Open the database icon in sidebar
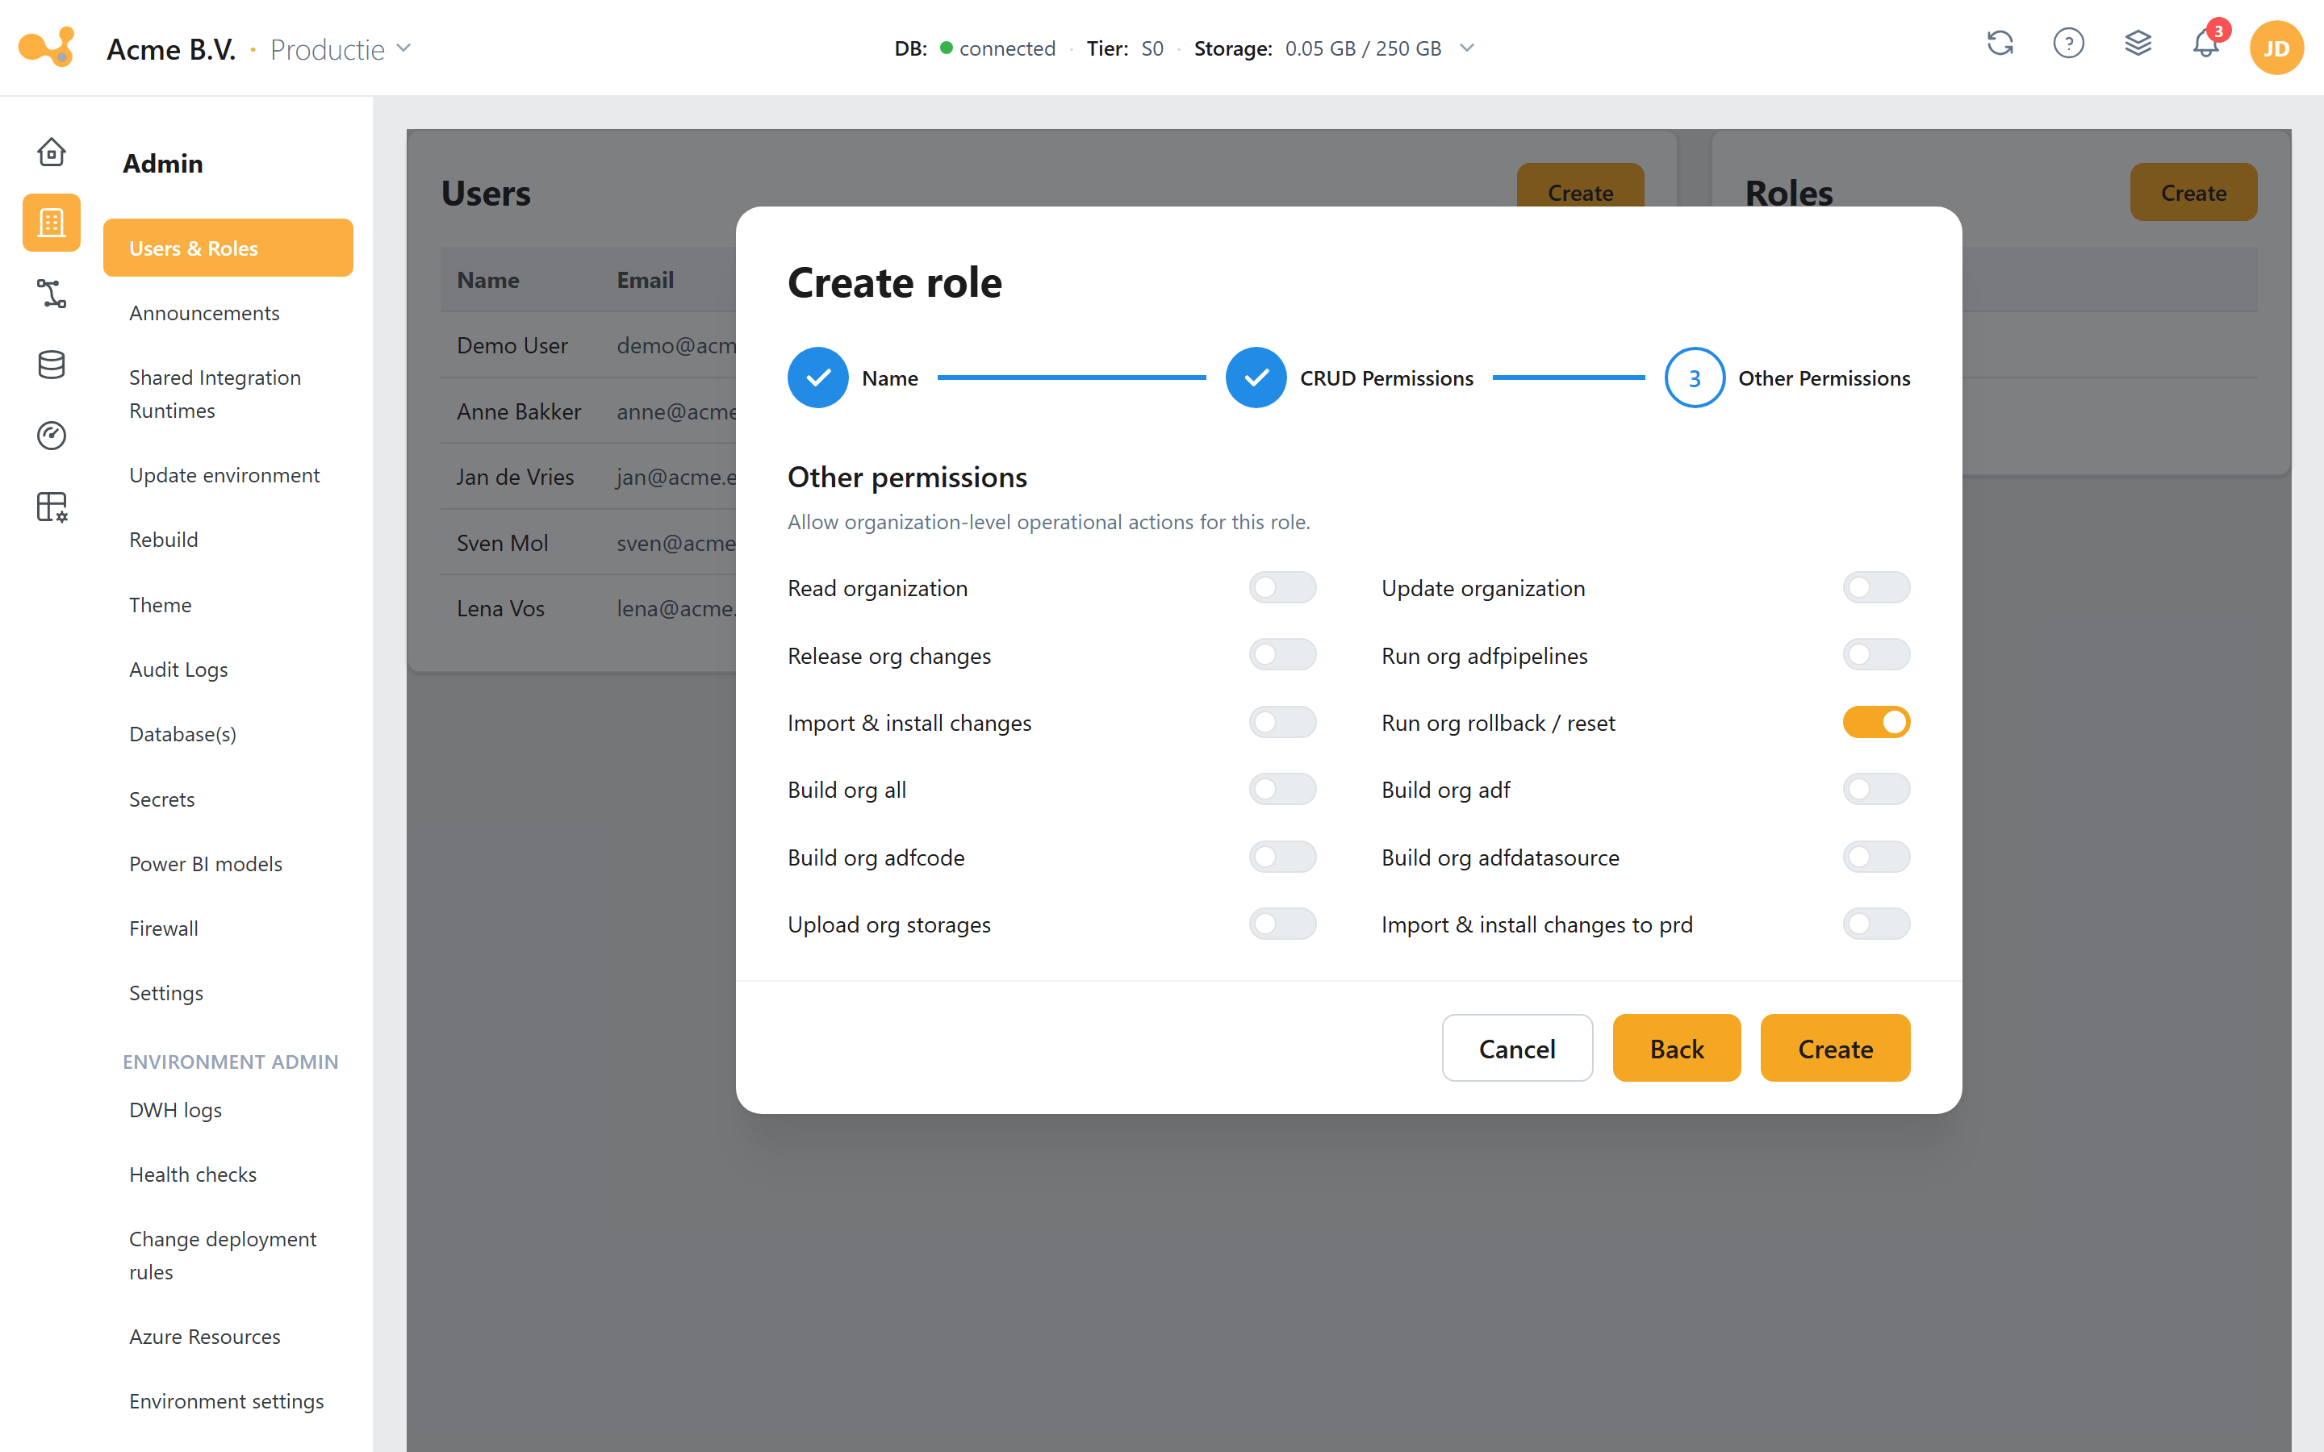The image size is (2324, 1452). tap(51, 365)
